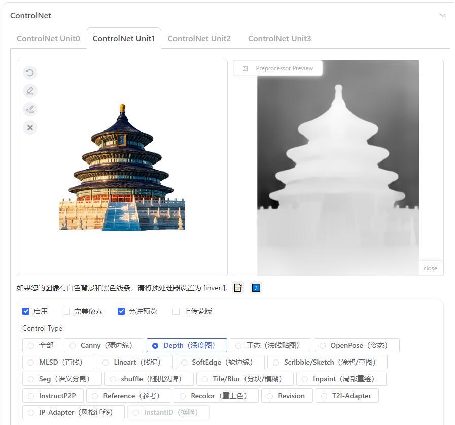455x425 pixels.
Task: Remove the uploaded temple image with the X icon
Action: point(30,127)
